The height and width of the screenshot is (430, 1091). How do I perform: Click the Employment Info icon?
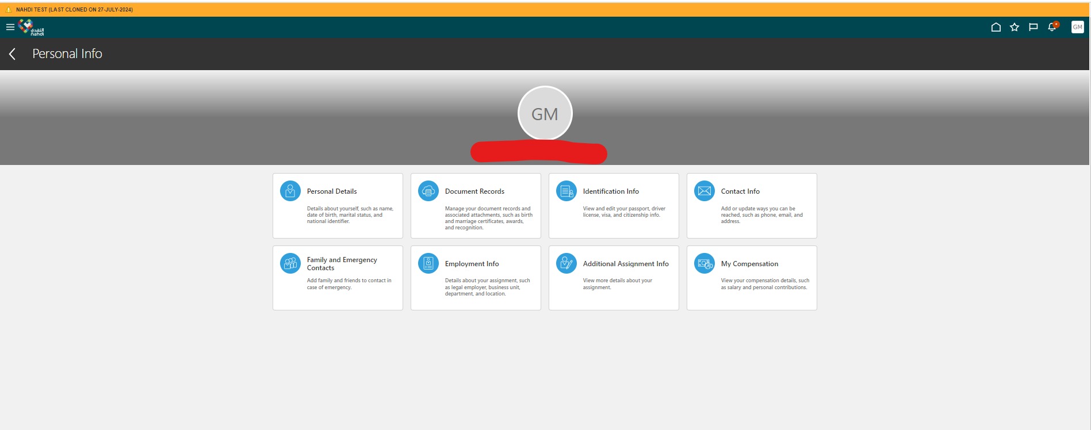point(428,263)
